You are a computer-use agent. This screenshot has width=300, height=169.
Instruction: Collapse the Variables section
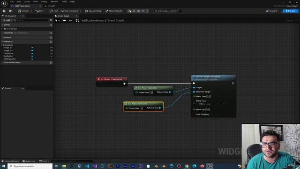(2, 42)
